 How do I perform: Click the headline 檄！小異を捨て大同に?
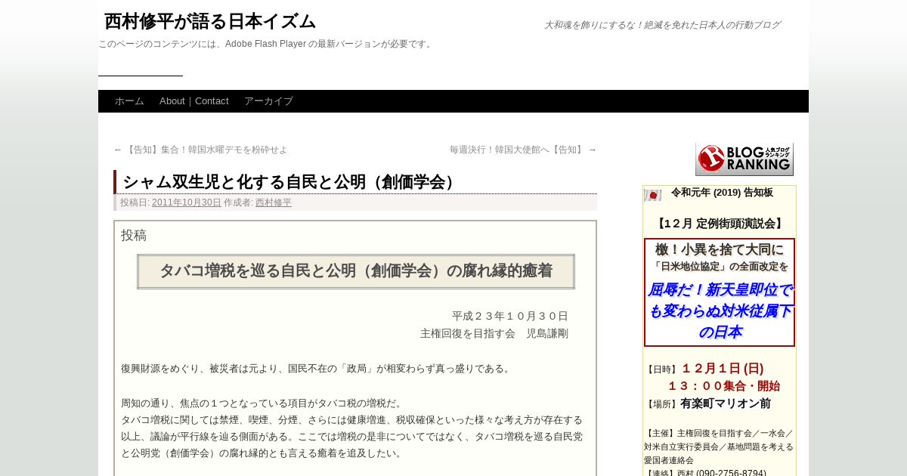point(720,249)
